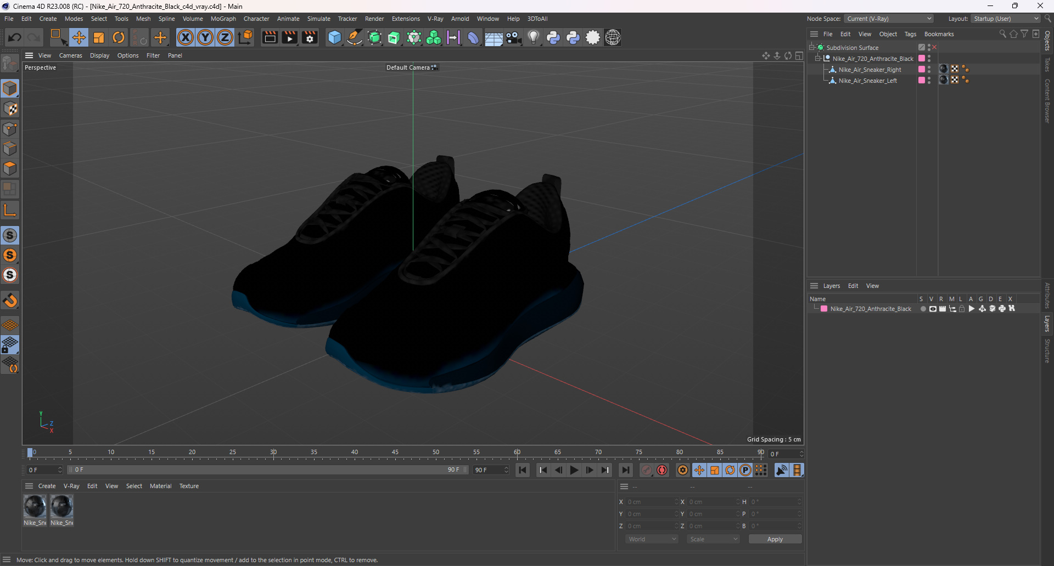1054x566 pixels.
Task: Click Record Active Objects button
Action: pyautogui.click(x=647, y=470)
